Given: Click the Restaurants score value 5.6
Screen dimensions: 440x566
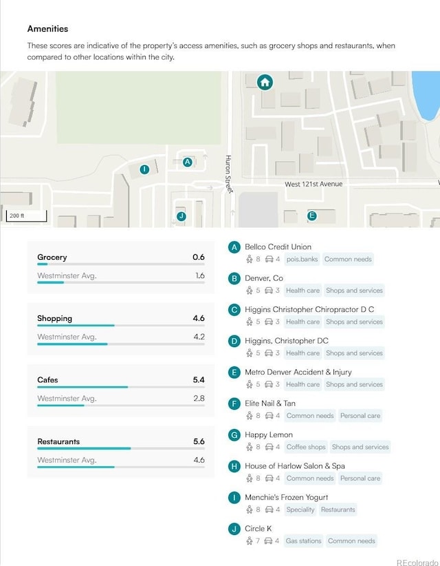Looking at the screenshot, I should tap(199, 441).
